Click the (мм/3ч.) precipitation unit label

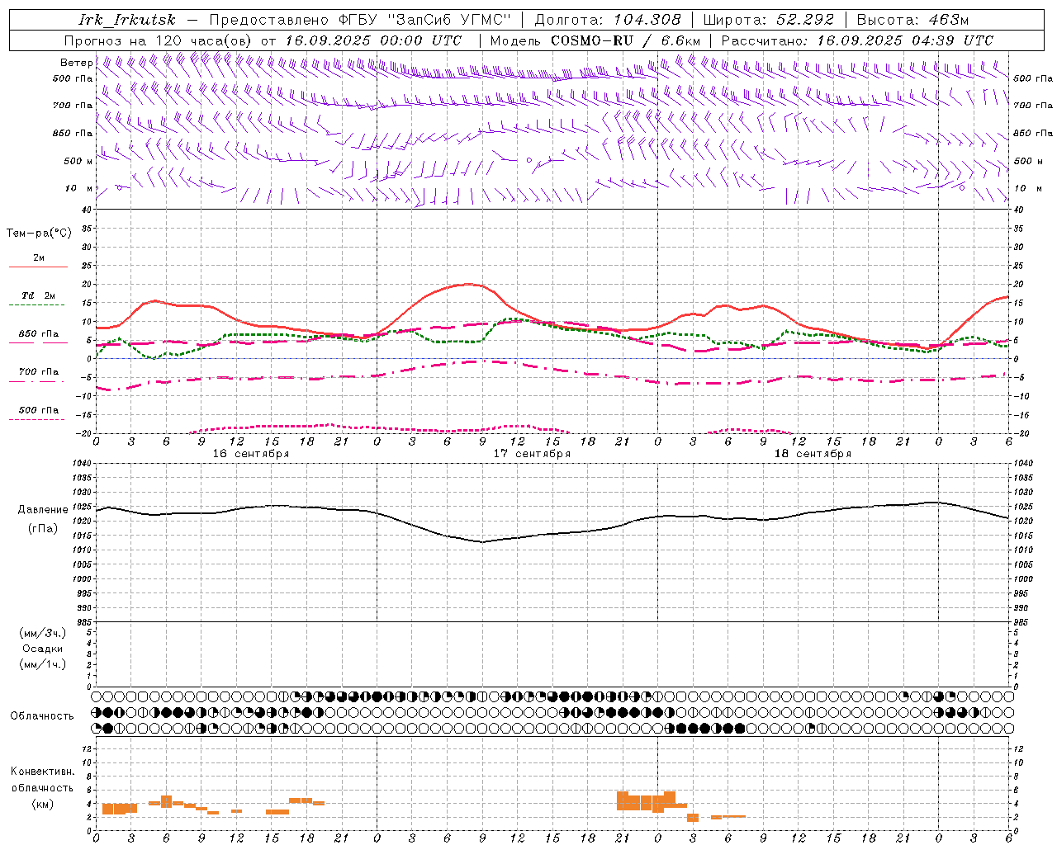tap(42, 633)
